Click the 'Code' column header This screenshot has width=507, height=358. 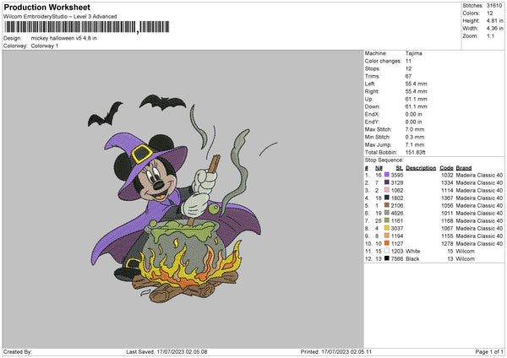(x=446, y=168)
